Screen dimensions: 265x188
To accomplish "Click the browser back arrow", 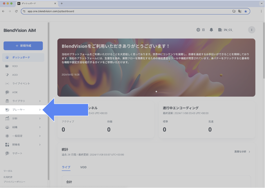I will tap(3, 11).
